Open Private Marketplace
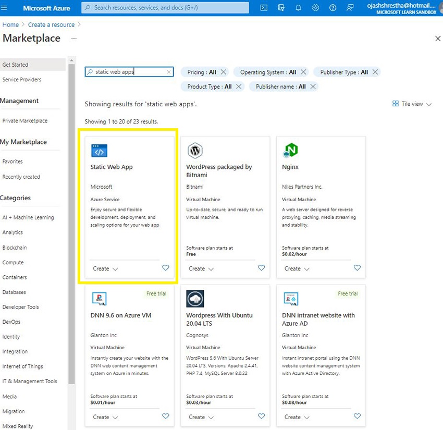The width and height of the screenshot is (443, 430). [25, 120]
